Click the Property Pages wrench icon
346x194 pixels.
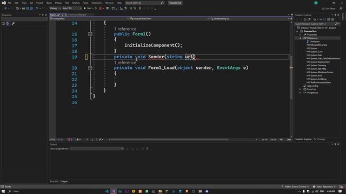pos(13,24)
